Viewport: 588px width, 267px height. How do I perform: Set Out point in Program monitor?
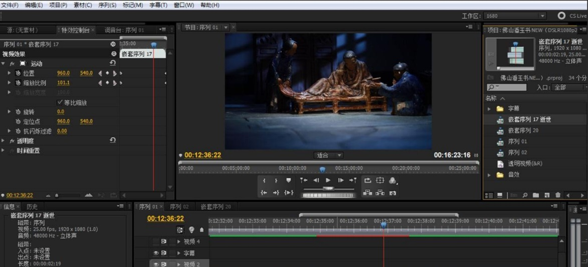coord(276,181)
